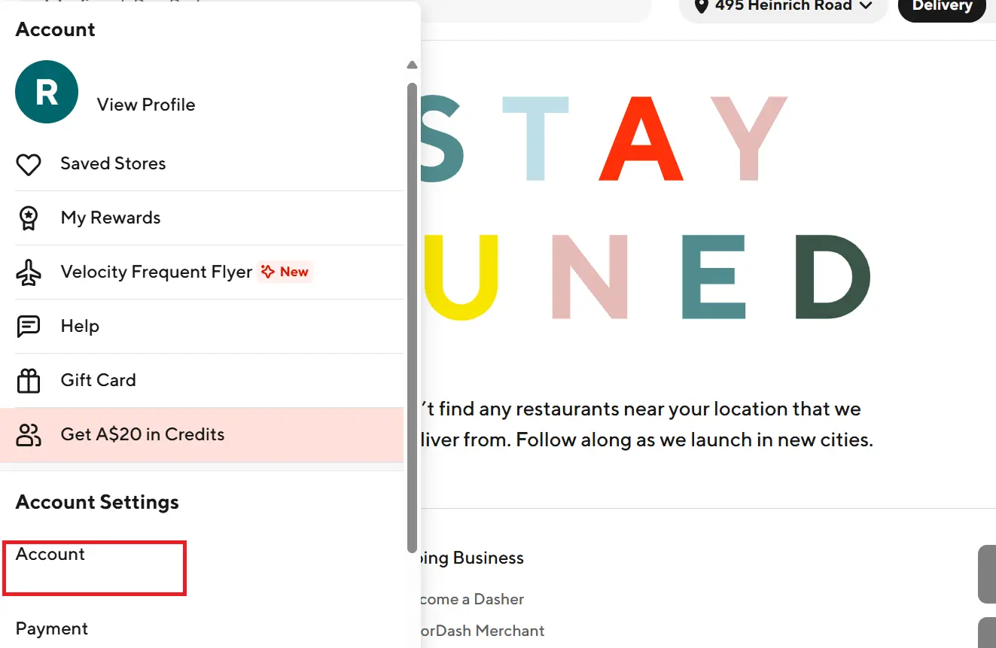Follow the Become a Dasher link

472,600
